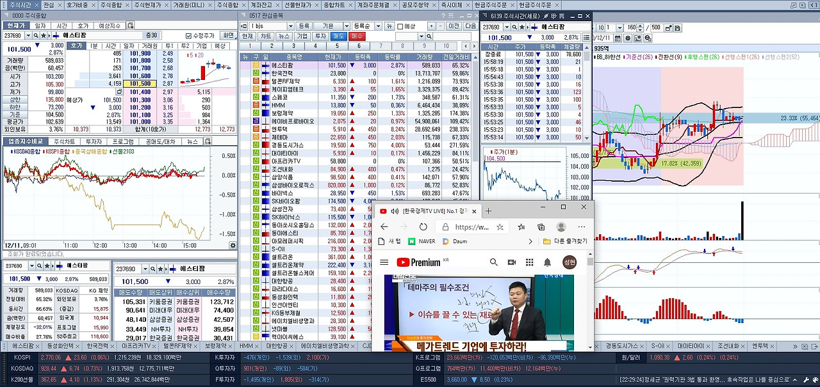The image size is (820, 387).
Task: Click star icon in 주식시간(세로) window
Action: point(521,28)
